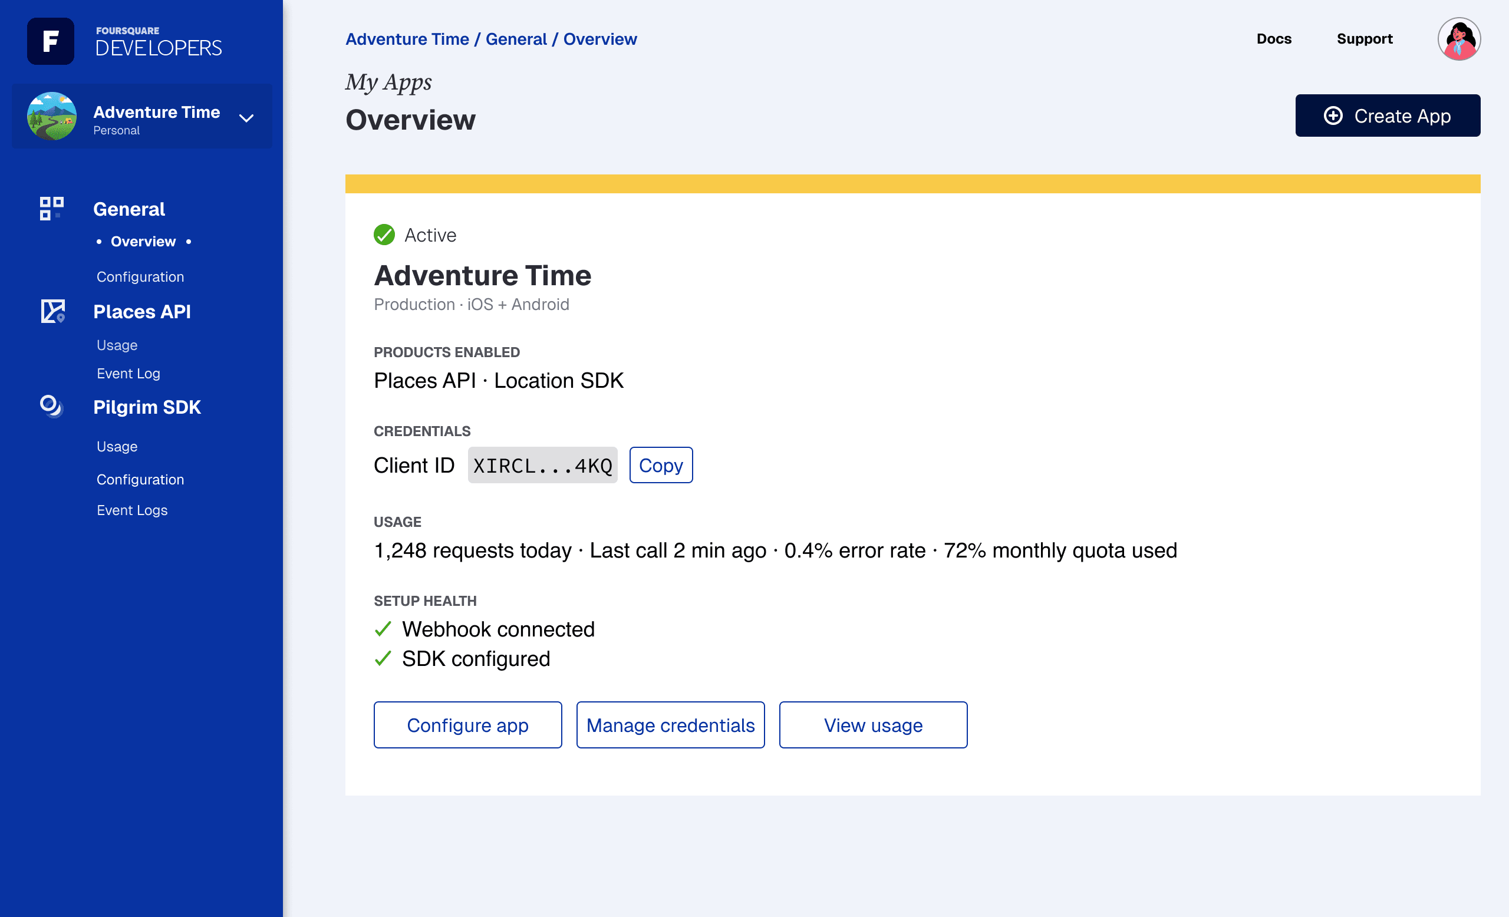The height and width of the screenshot is (917, 1509).
Task: Click the '1,248 requests today' usage text
Action: click(473, 550)
